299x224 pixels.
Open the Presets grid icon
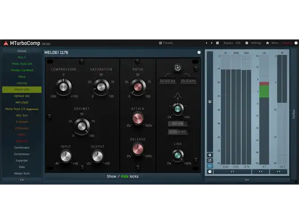pos(160,43)
